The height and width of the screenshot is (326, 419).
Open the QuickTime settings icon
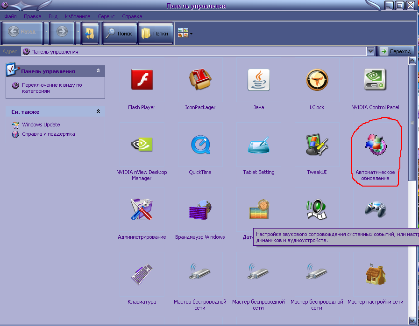point(200,145)
